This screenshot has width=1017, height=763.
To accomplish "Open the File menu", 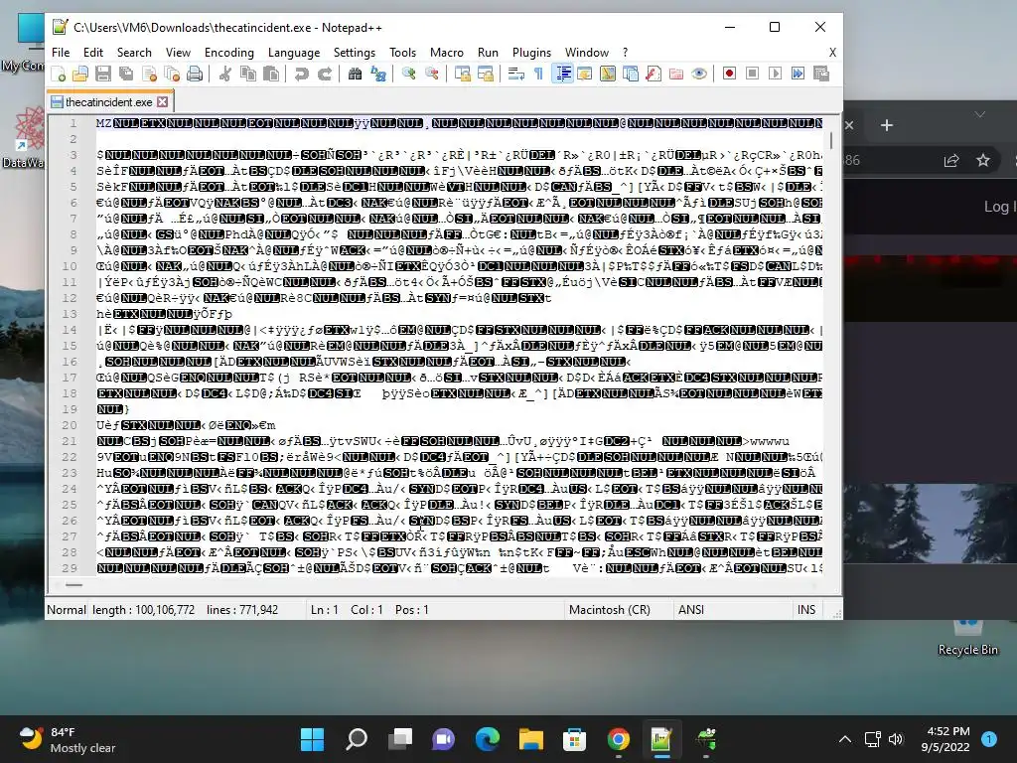I will pyautogui.click(x=61, y=53).
